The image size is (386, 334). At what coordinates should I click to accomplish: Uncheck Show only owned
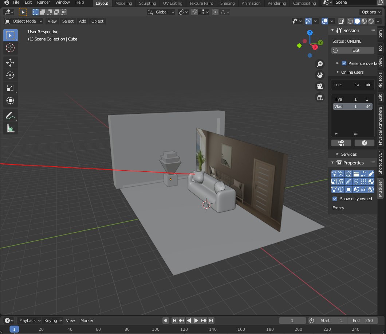pos(335,199)
